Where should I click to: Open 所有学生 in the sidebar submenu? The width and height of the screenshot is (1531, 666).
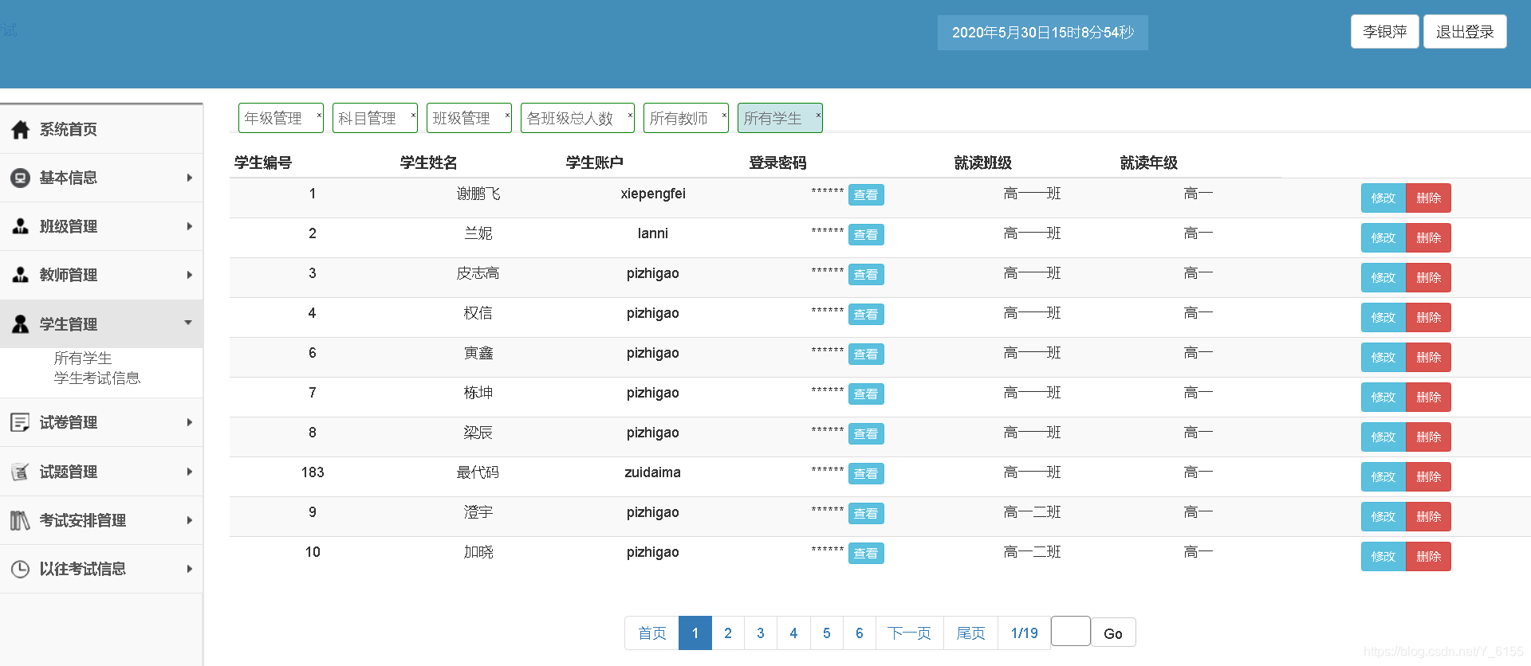click(83, 358)
